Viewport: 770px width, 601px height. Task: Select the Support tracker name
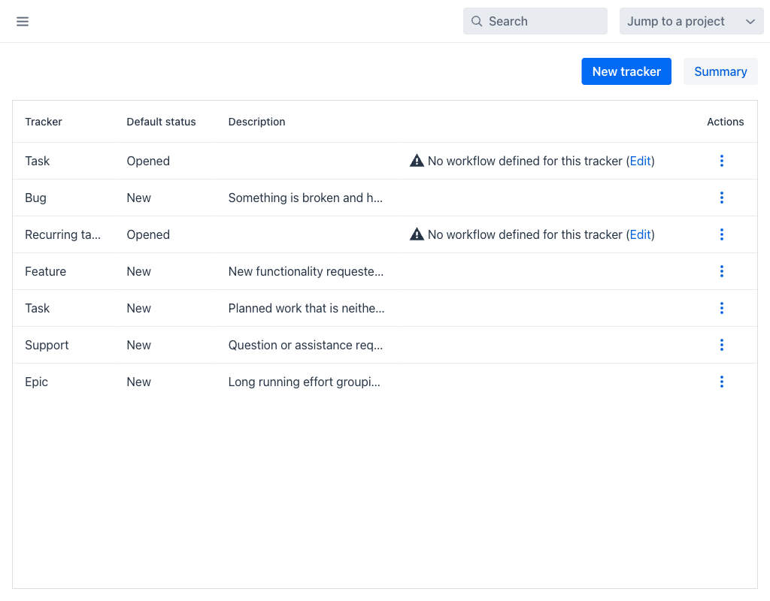tap(47, 345)
